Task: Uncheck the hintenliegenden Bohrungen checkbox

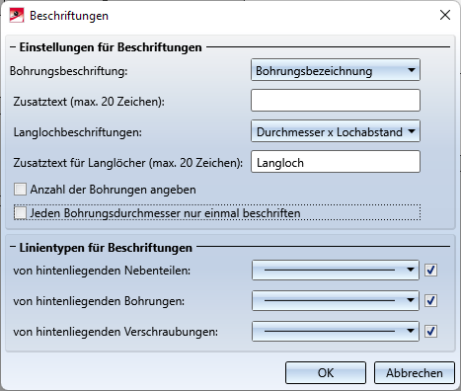Action: 430,300
